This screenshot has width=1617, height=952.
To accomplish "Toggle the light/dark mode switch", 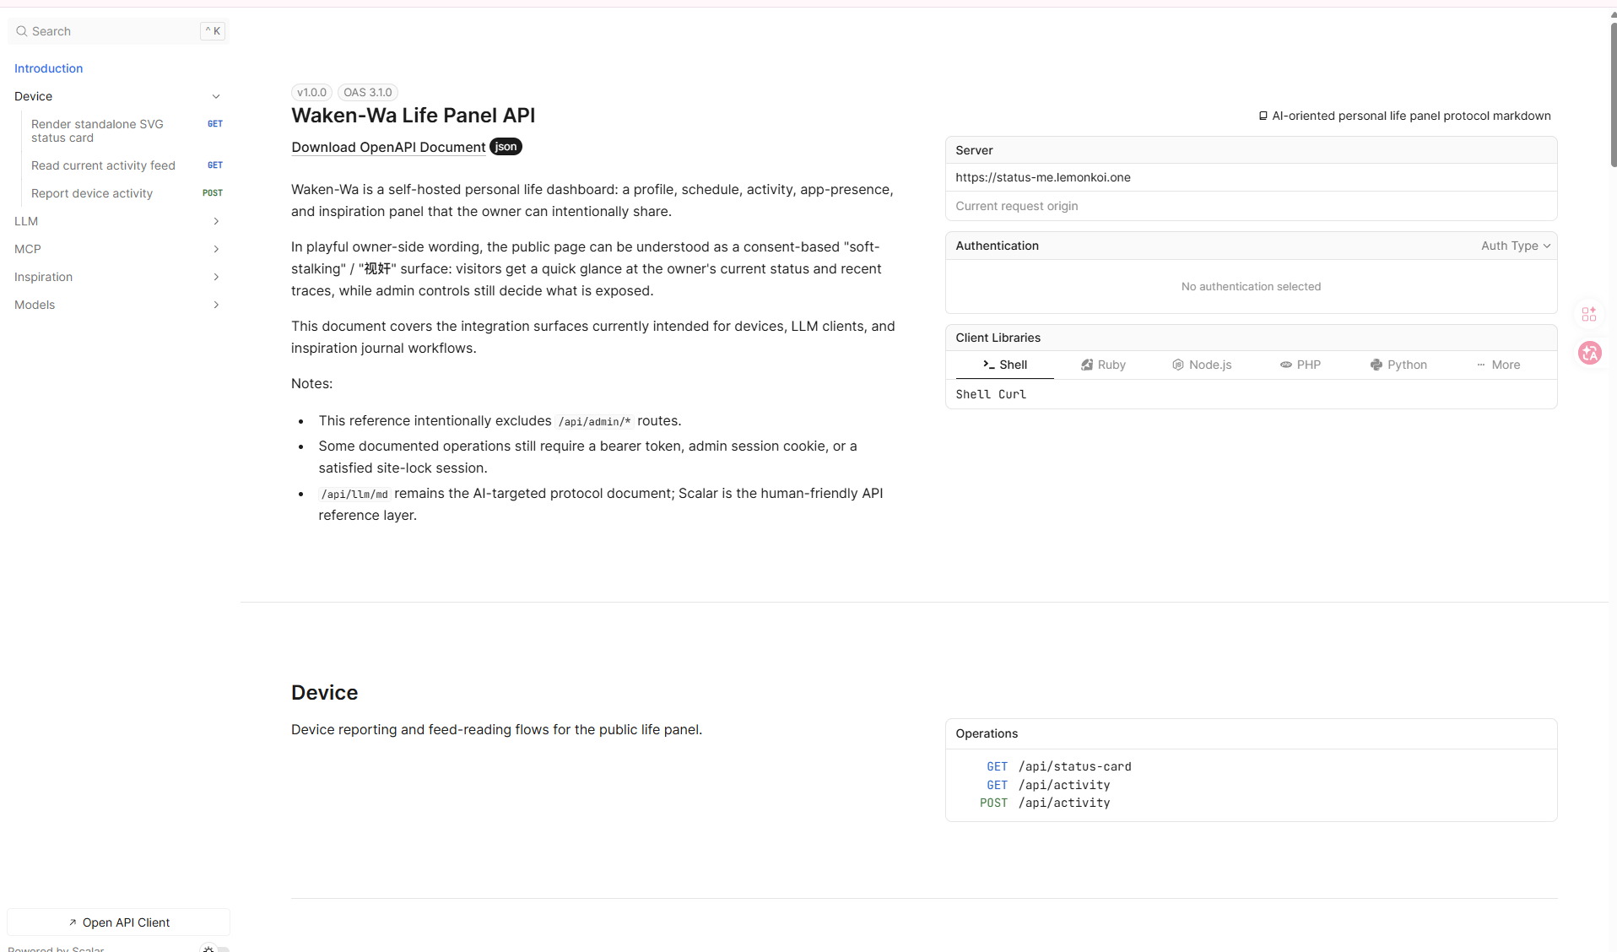I will click(x=214, y=949).
